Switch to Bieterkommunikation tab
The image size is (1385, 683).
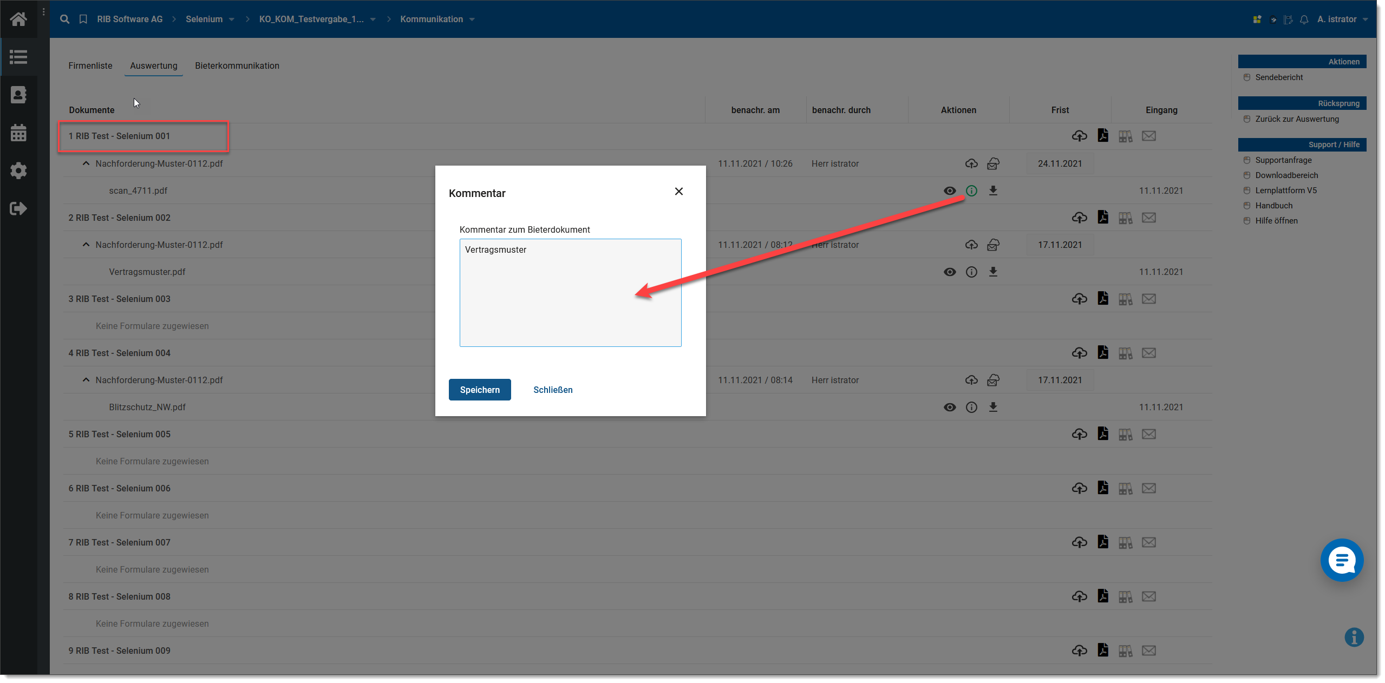[x=237, y=65]
